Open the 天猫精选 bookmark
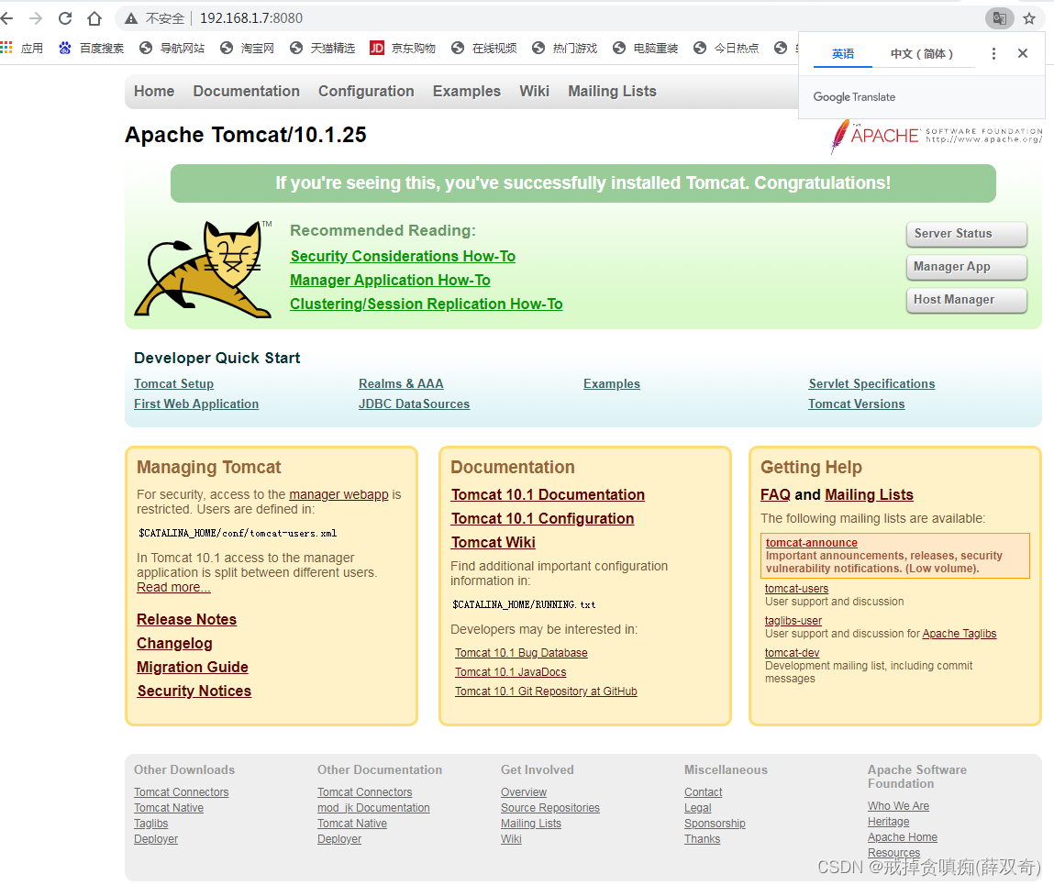Viewport: 1054px width, 885px height. point(323,48)
